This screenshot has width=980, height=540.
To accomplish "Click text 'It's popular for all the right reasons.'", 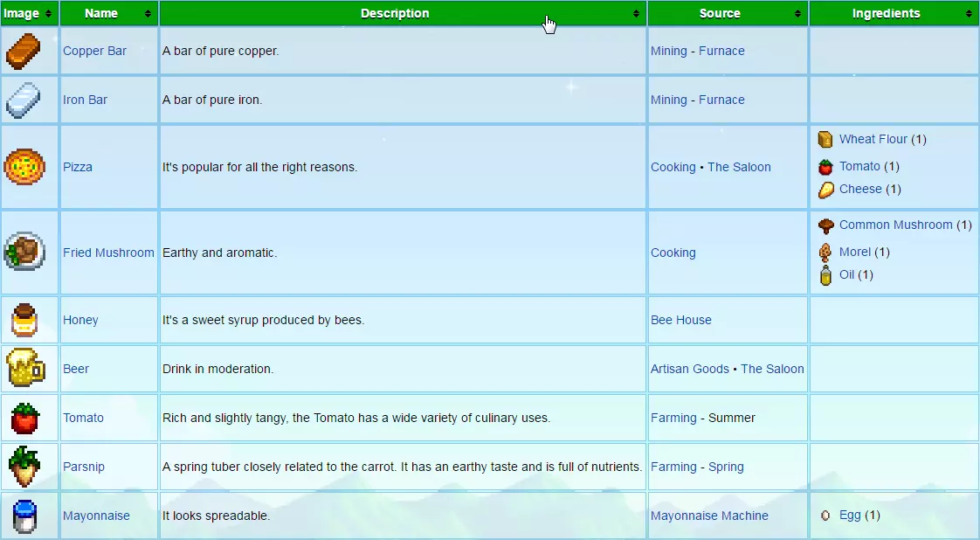I will (x=260, y=167).
